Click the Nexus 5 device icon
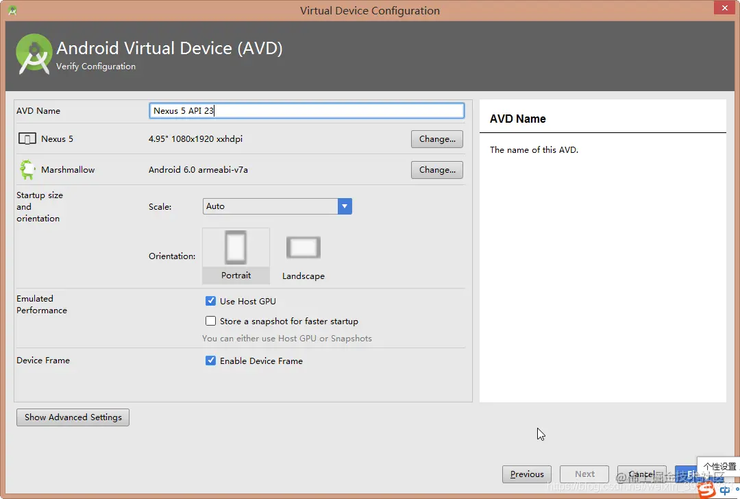 (27, 138)
